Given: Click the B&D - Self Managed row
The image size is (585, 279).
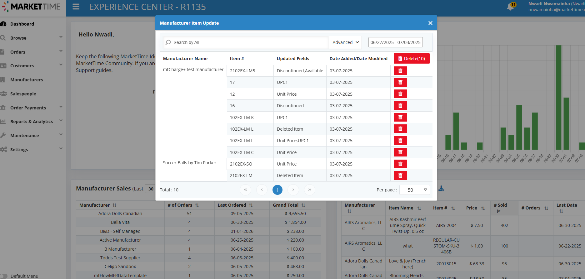Looking at the screenshot, I should click(x=198, y=231).
